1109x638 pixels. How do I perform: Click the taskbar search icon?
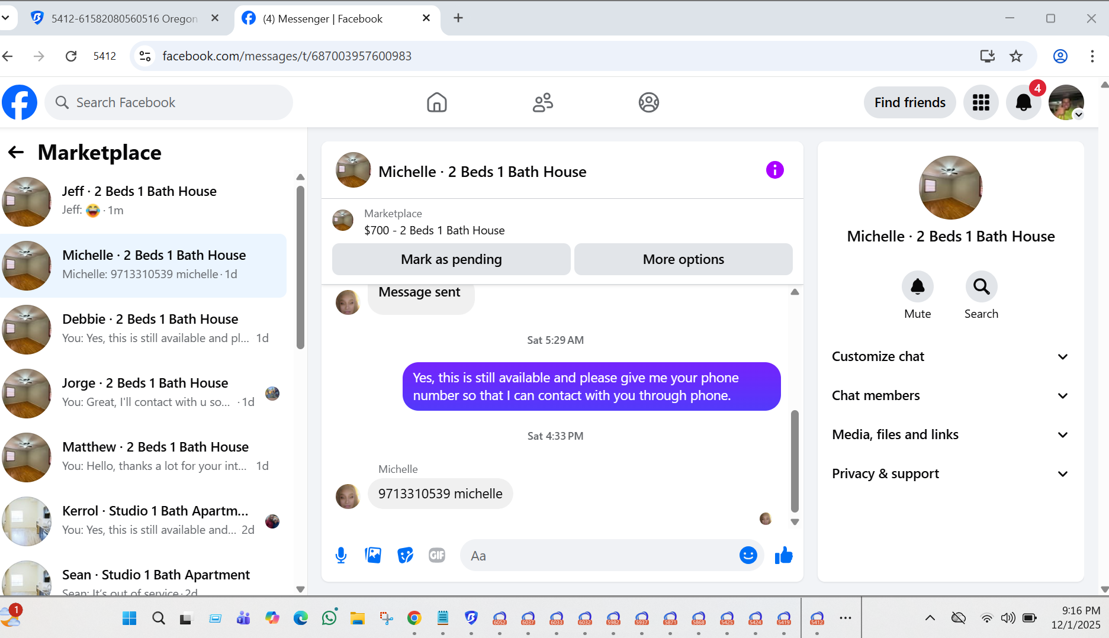click(x=158, y=618)
